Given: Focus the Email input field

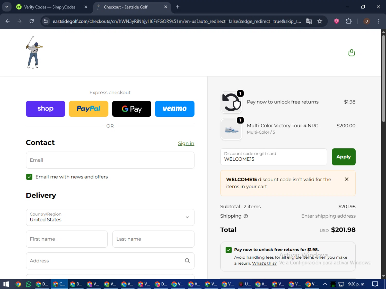Looking at the screenshot, I should point(110,160).
